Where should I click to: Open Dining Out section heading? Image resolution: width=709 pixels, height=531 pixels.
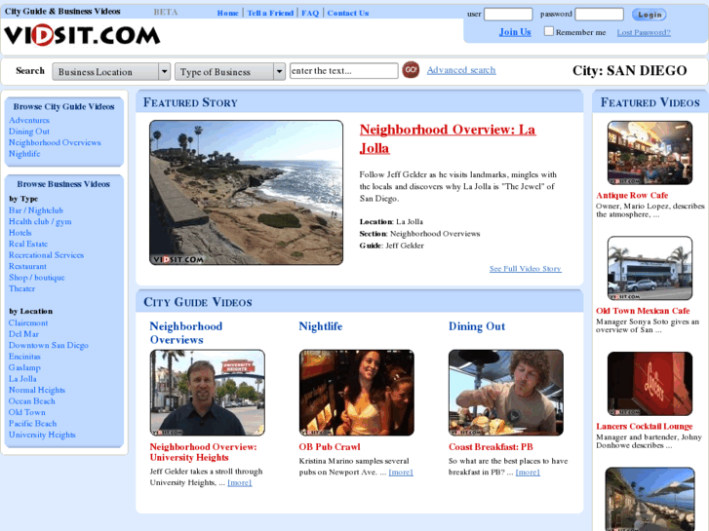tap(477, 326)
